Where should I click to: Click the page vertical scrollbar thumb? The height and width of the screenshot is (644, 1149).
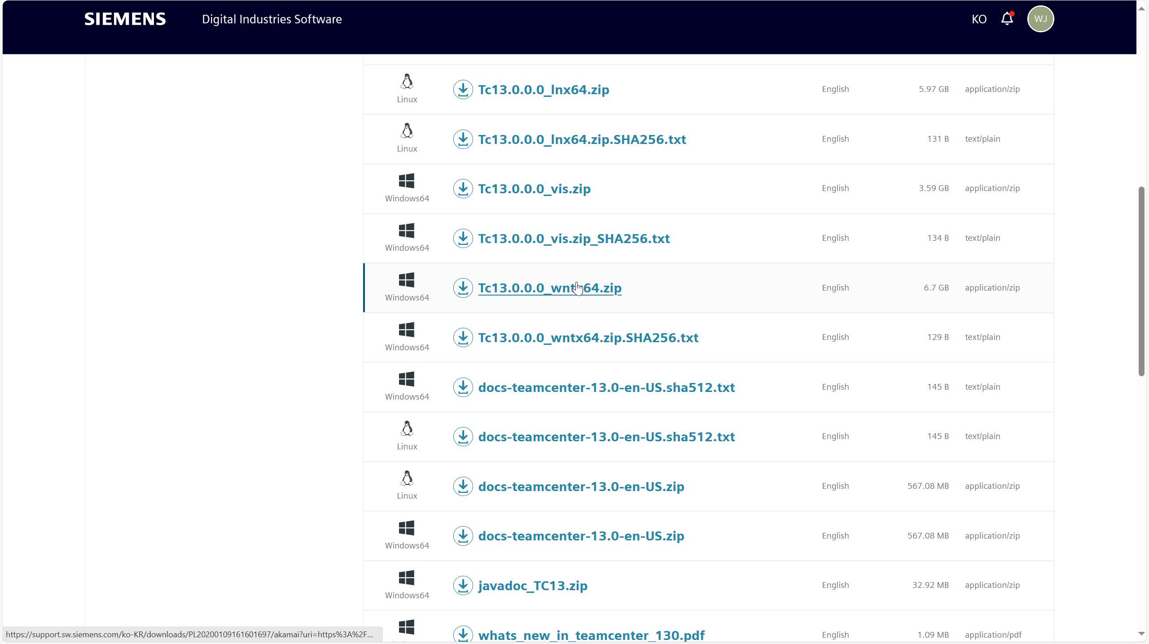coord(1141,281)
